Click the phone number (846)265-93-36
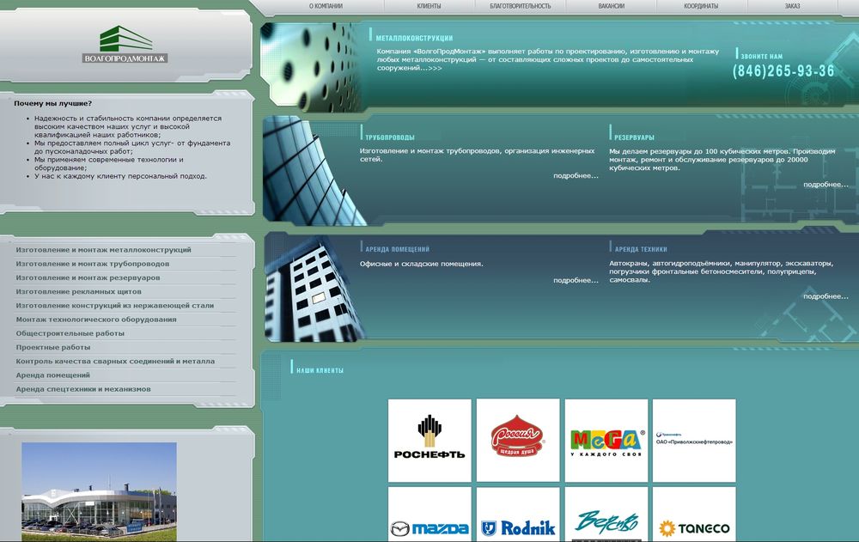 (x=783, y=70)
